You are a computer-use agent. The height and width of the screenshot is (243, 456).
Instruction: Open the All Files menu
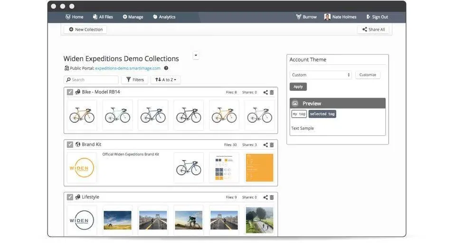tap(103, 17)
